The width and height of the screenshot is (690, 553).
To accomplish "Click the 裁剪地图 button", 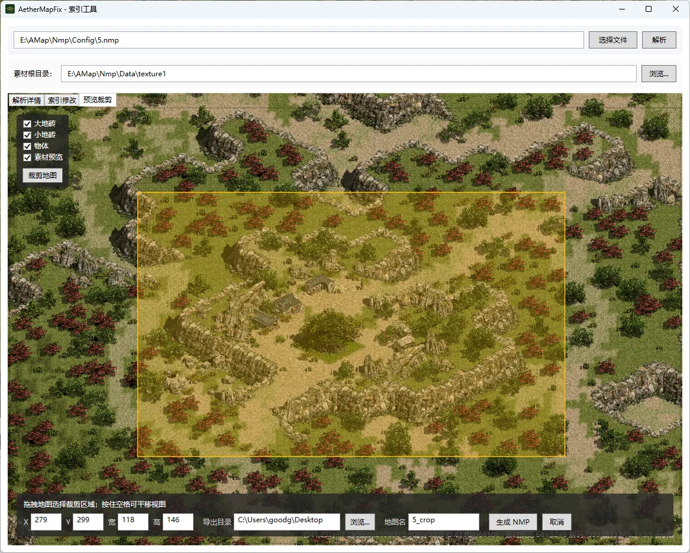I will point(42,176).
